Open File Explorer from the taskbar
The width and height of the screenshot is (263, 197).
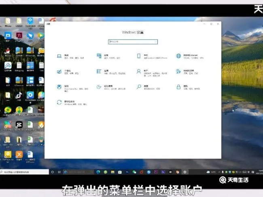112,172
